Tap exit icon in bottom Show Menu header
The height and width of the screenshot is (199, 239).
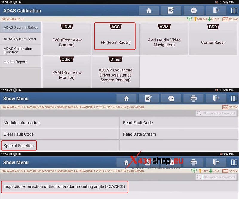(216, 162)
